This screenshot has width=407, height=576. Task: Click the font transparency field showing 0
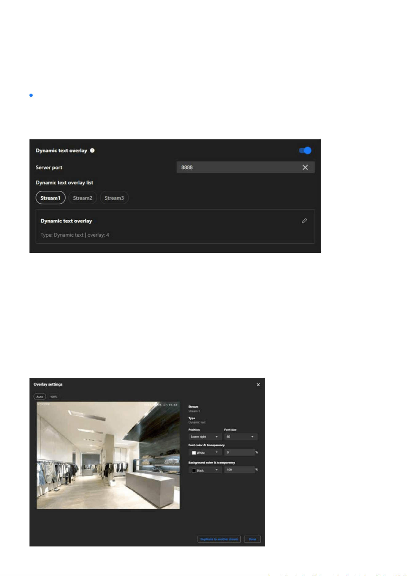tap(240, 452)
